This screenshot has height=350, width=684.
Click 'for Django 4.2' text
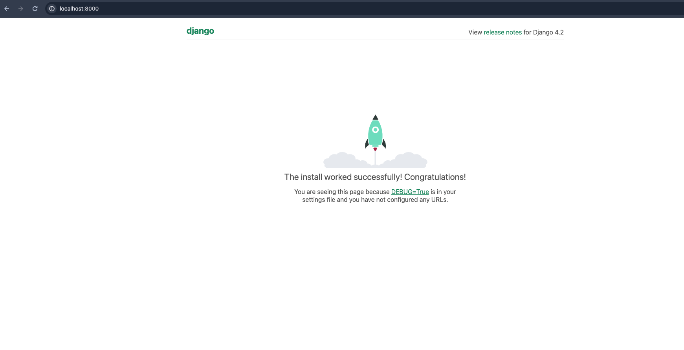[544, 33]
